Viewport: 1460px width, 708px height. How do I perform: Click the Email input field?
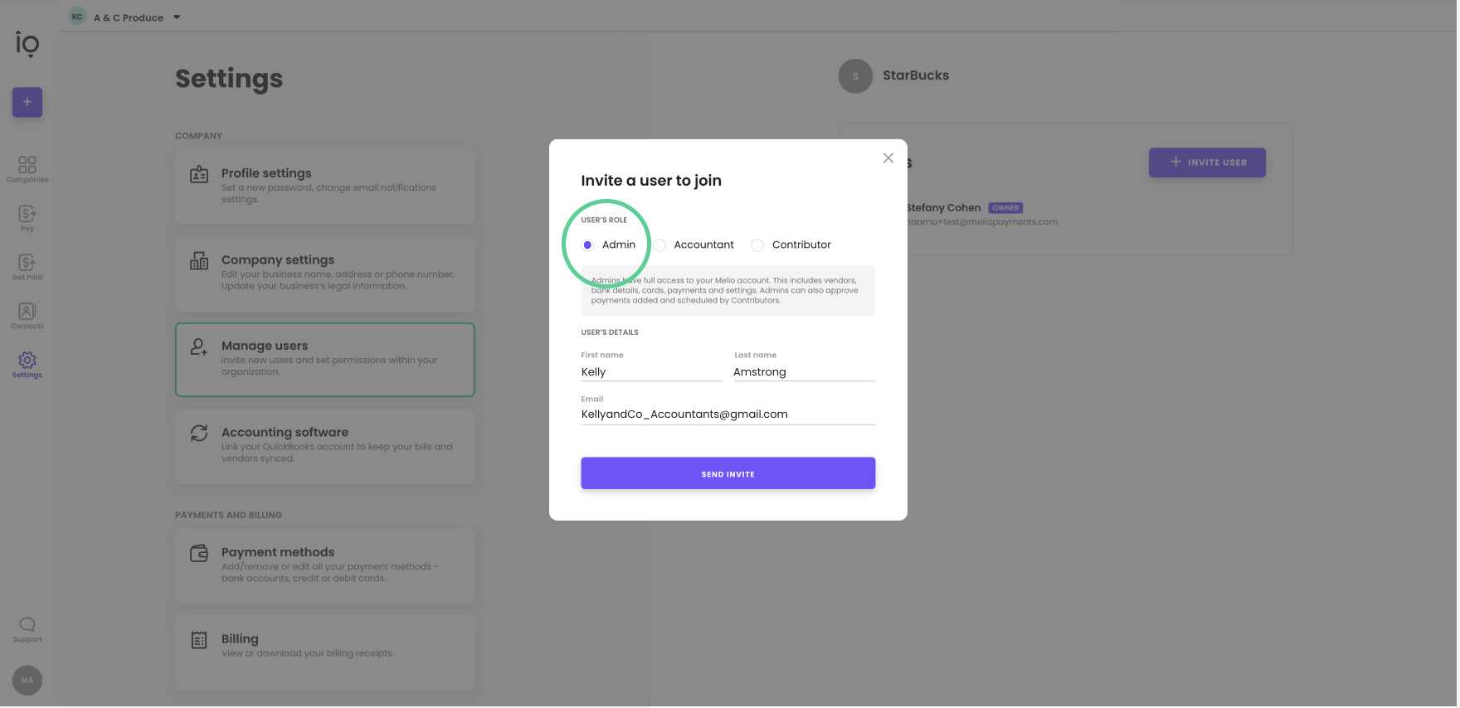728,415
